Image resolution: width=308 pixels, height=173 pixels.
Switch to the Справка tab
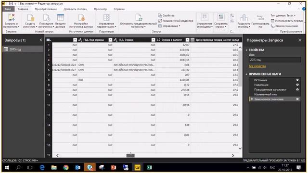119,9
